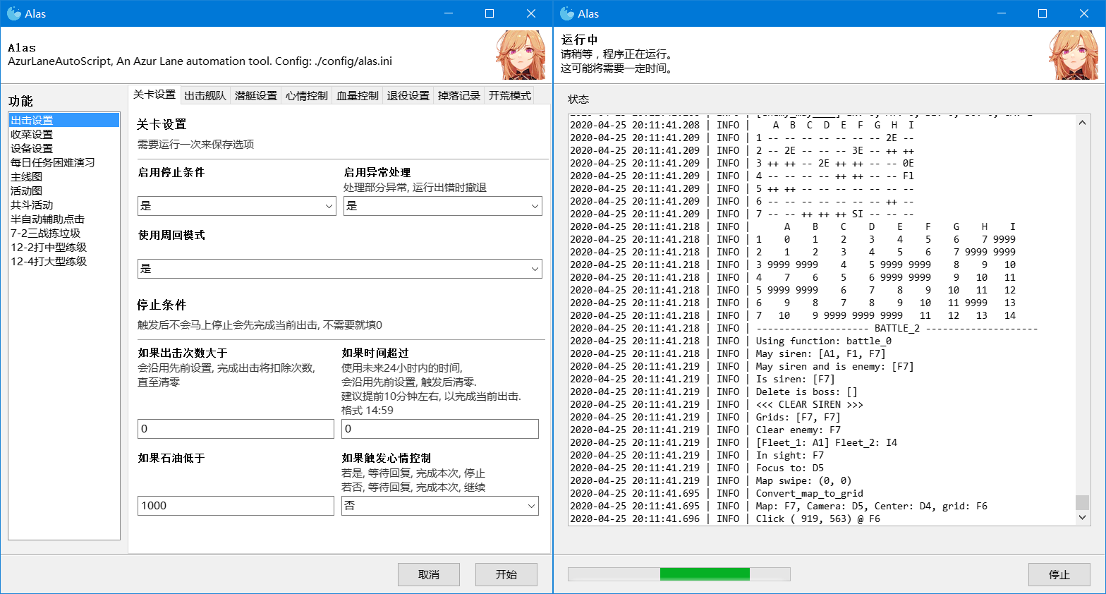Click the 取消 button

tap(428, 574)
